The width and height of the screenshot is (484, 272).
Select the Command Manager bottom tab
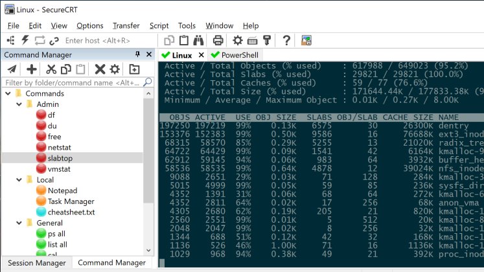(111, 262)
